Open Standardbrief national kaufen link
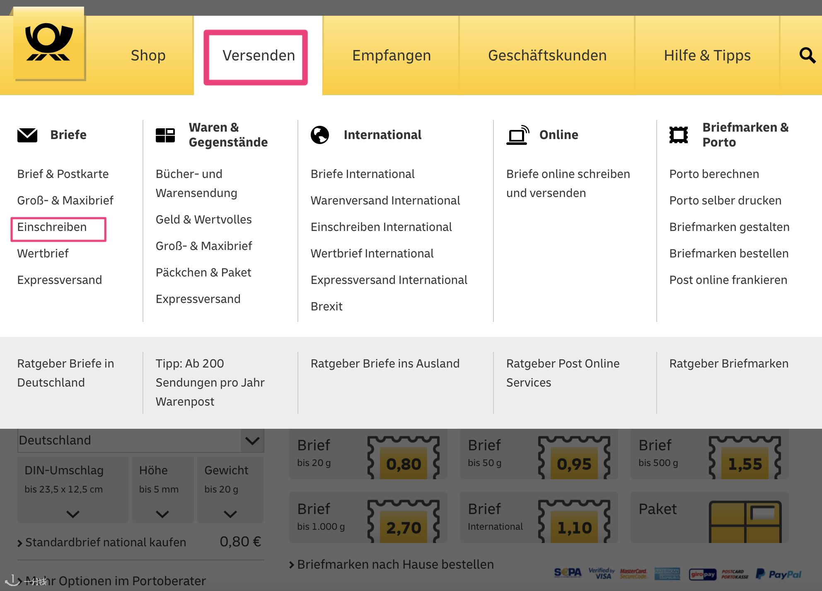Image resolution: width=822 pixels, height=591 pixels. [x=105, y=542]
